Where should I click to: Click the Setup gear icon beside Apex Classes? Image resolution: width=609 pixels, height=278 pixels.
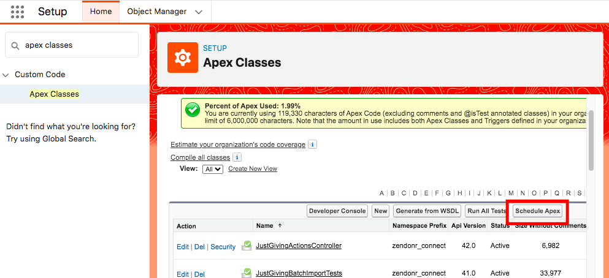[x=183, y=58]
